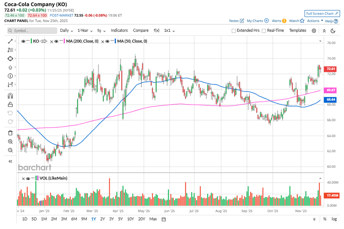
Task: Select the arrow marker tool icon
Action: point(10,67)
